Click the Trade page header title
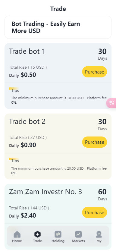This screenshot has height=251, width=116. 58,9
